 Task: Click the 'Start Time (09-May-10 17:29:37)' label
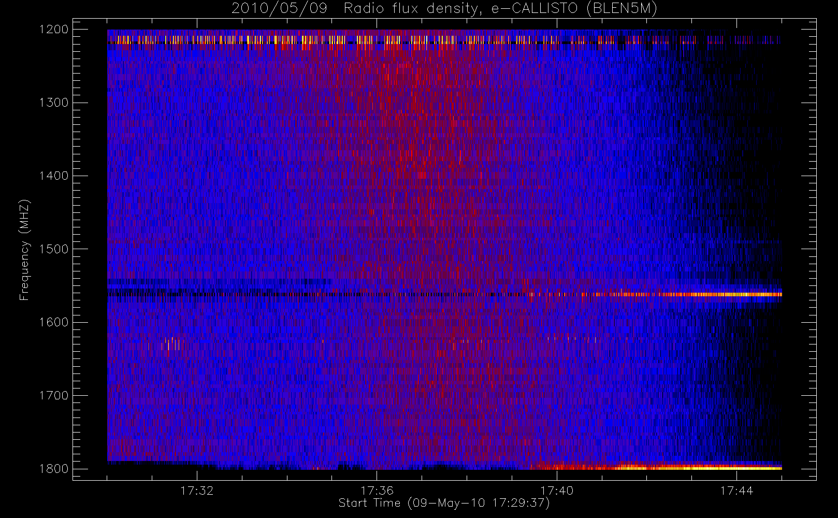point(444,503)
